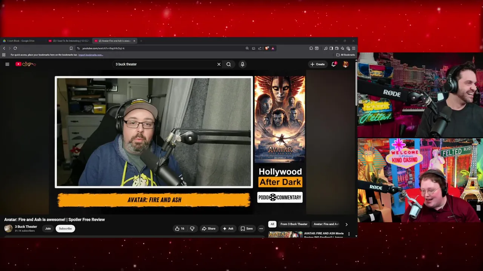The image size is (483, 271).
Task: Open the account avatar menu
Action: click(x=345, y=64)
